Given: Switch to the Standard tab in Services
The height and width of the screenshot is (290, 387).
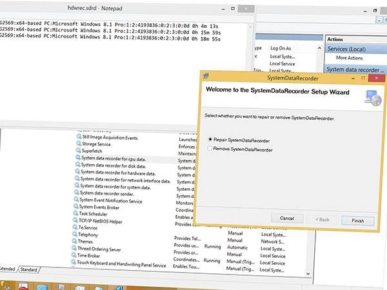Looking at the screenshot, I should (28, 269).
